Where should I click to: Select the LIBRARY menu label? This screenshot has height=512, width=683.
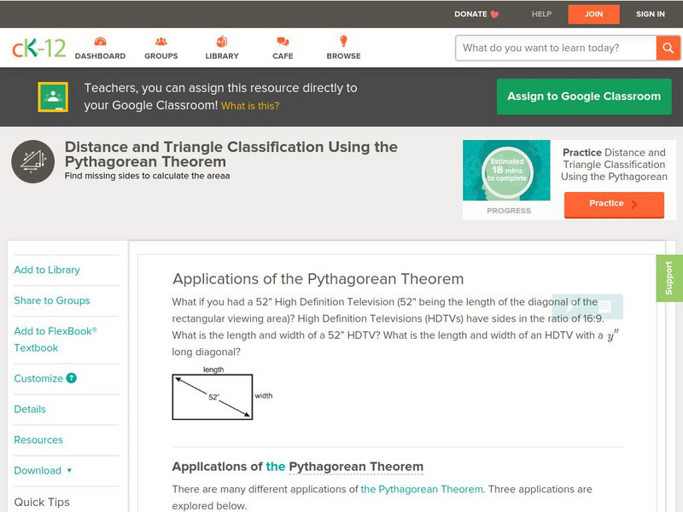[222, 55]
